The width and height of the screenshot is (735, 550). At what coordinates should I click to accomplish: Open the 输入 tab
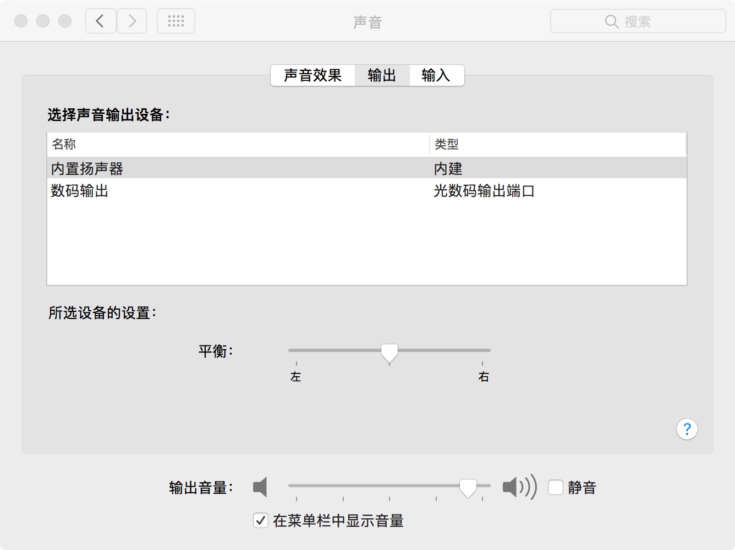[x=436, y=75]
